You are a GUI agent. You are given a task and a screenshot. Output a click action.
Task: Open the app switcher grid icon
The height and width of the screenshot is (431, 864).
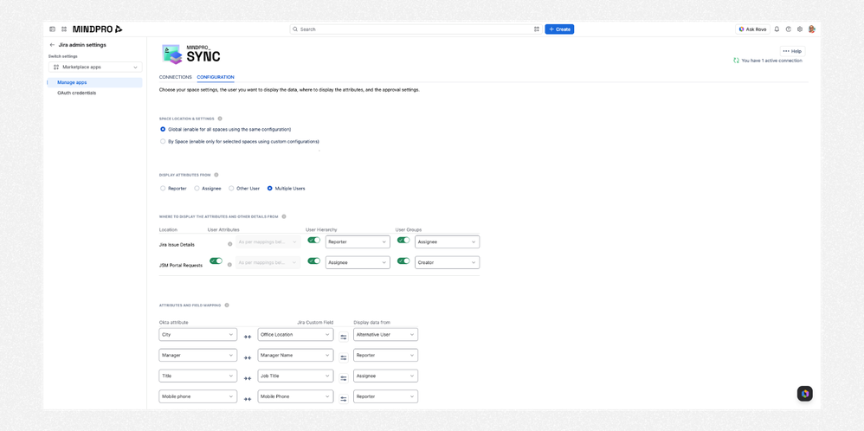tap(64, 29)
